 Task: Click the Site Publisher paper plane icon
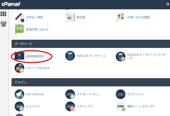(x=19, y=94)
